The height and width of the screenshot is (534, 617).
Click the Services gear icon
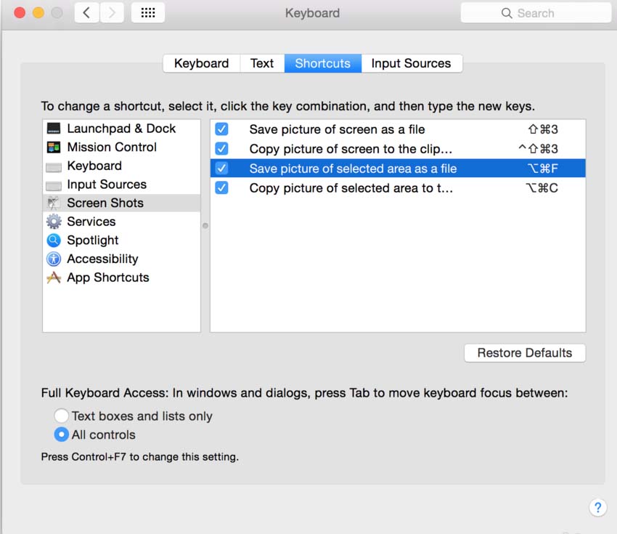54,222
